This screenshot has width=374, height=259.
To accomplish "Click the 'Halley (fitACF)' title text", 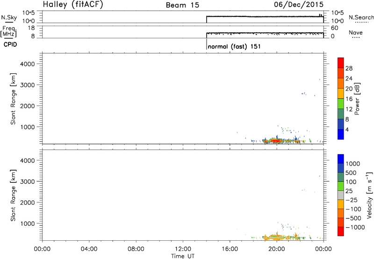I will tap(73, 5).
